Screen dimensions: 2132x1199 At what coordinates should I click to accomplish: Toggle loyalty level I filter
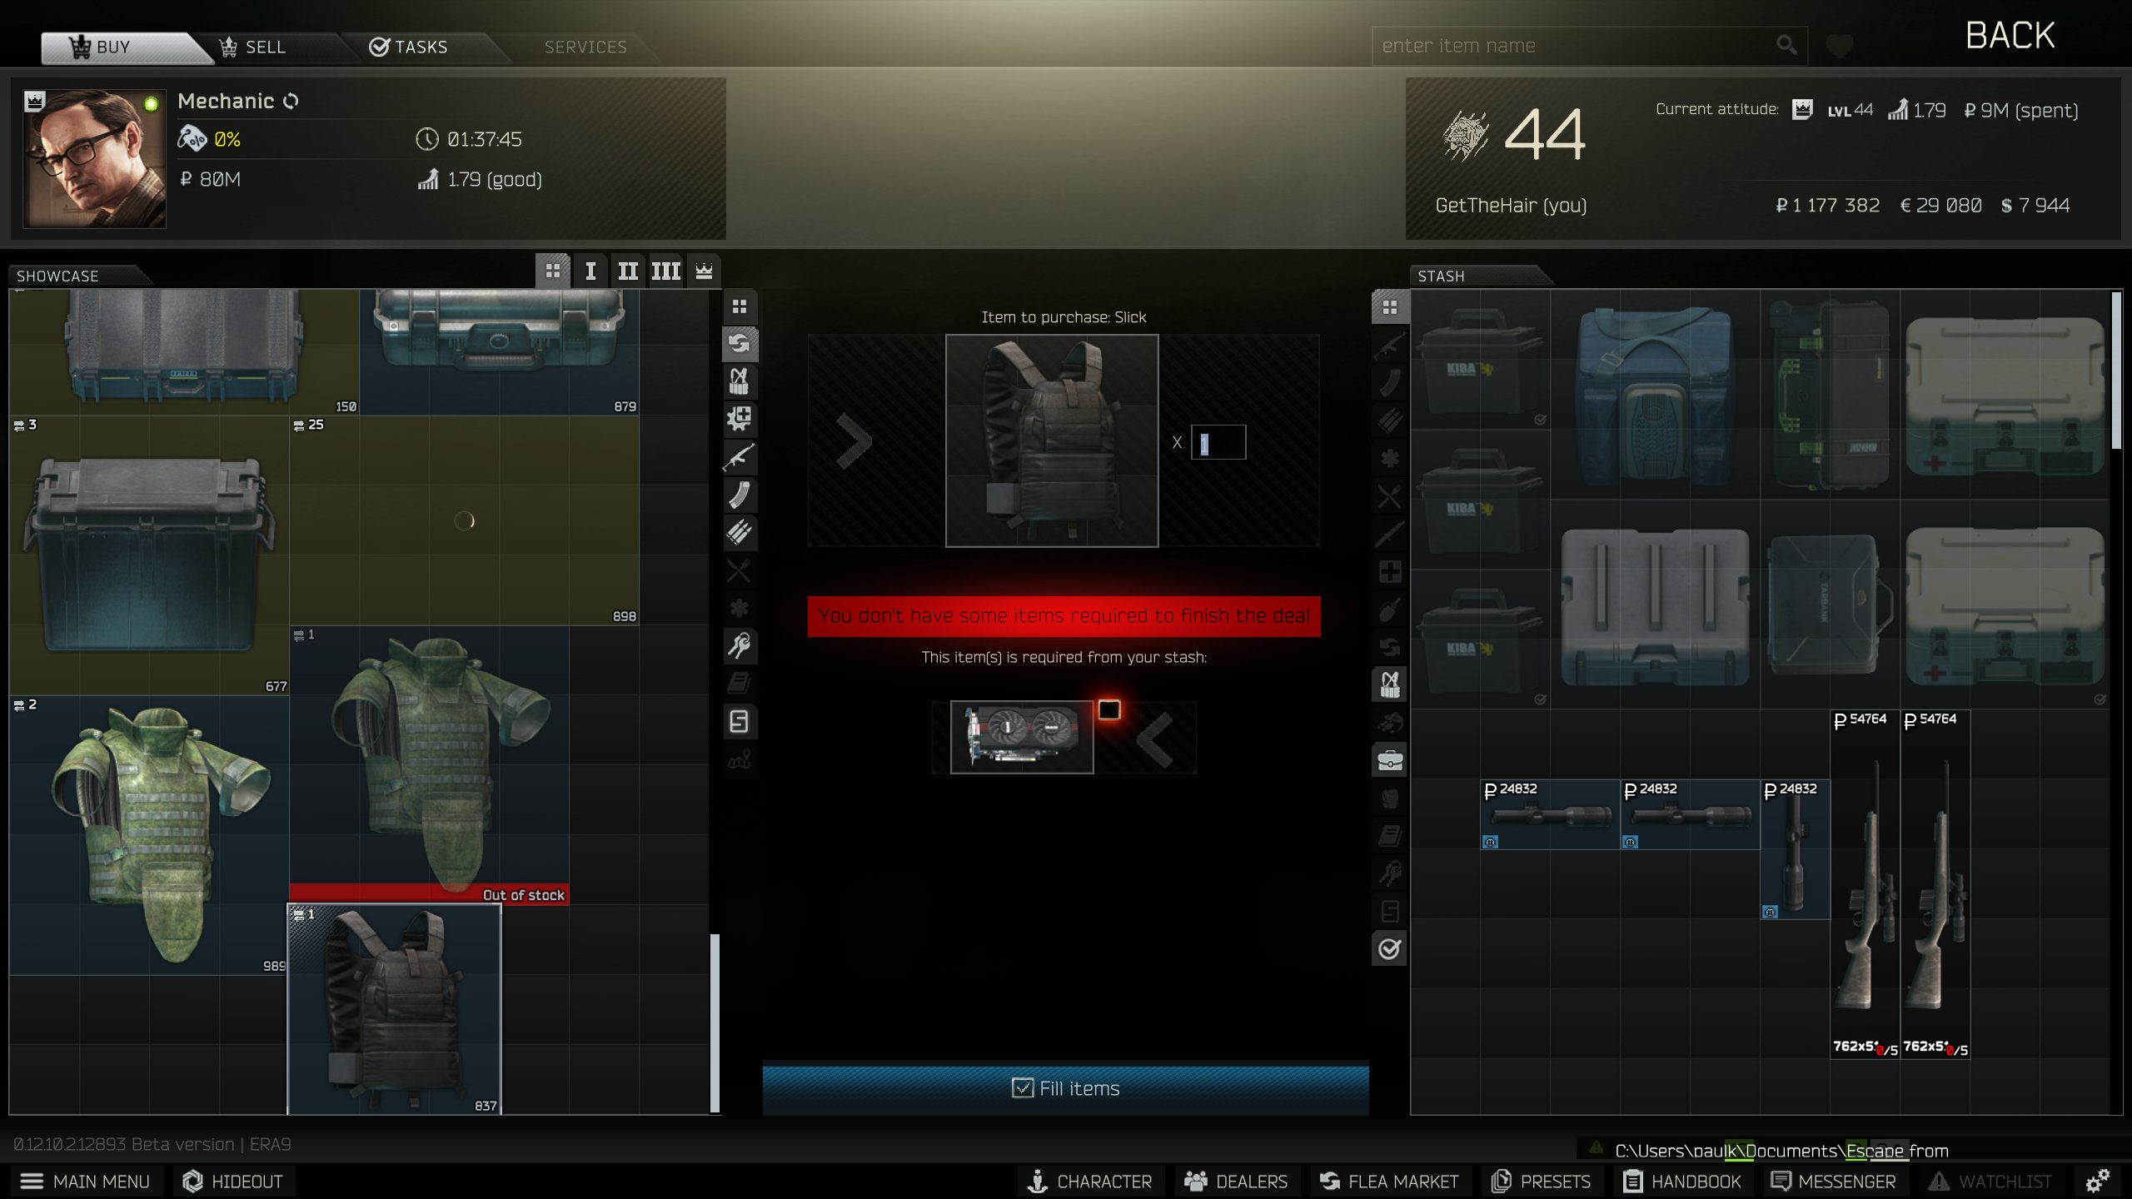click(x=590, y=271)
